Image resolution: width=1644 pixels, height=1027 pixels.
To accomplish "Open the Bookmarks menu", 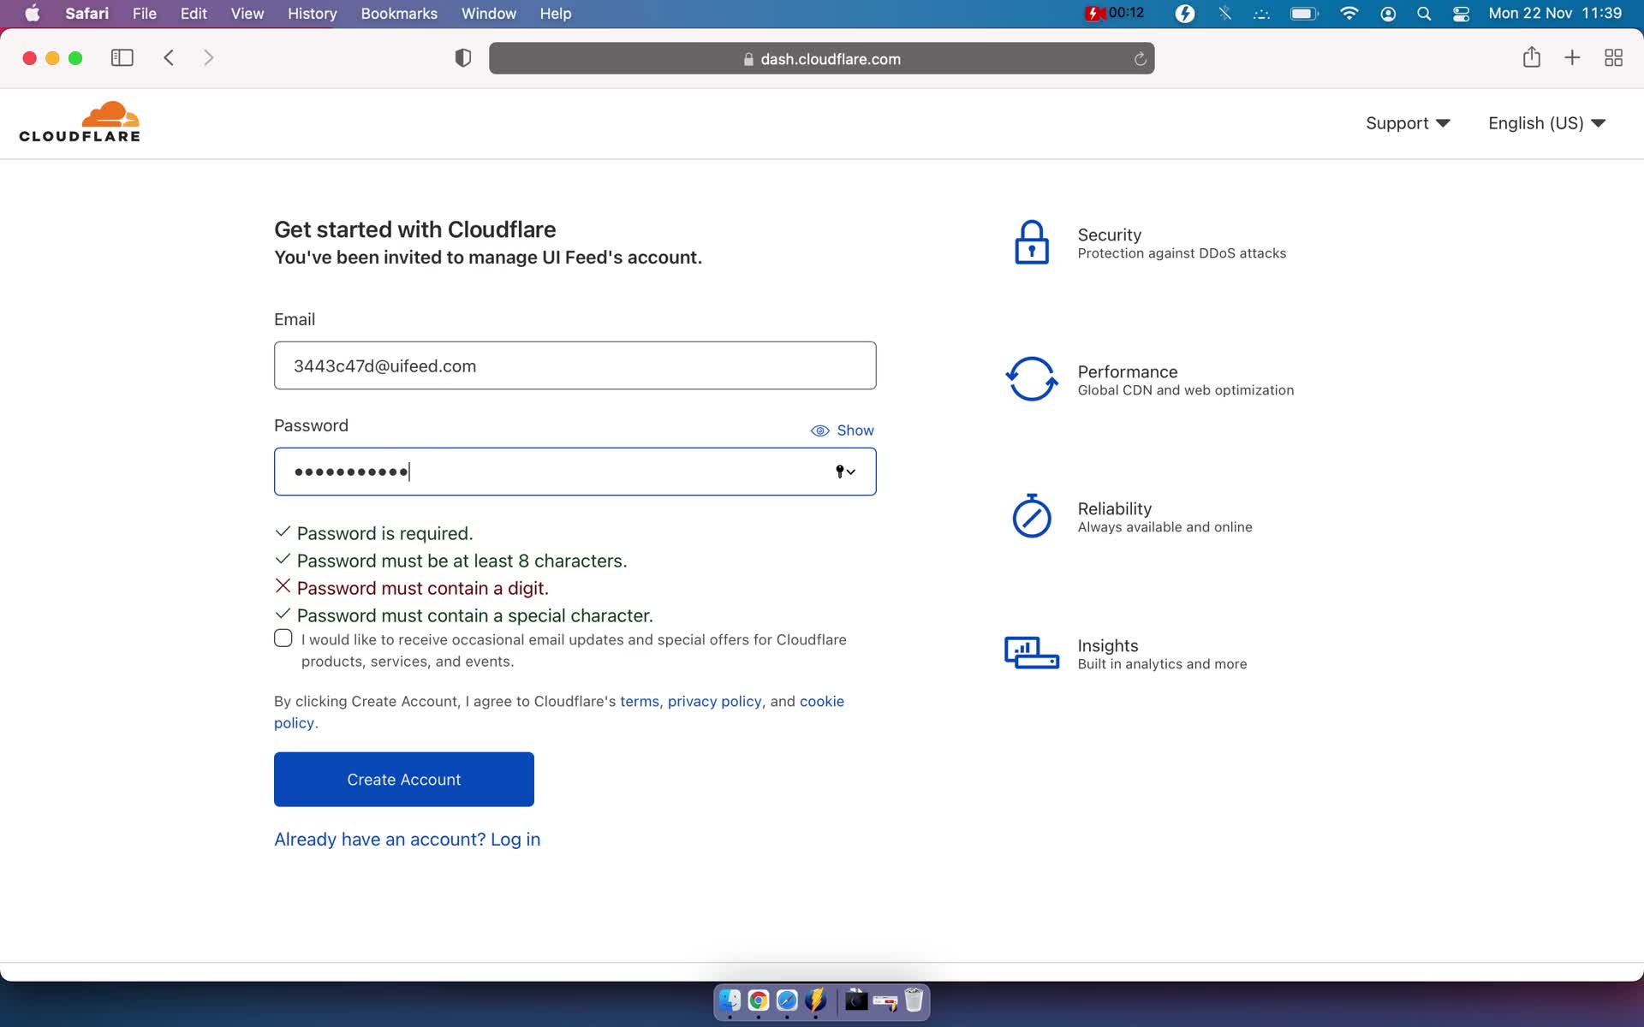I will pyautogui.click(x=399, y=14).
